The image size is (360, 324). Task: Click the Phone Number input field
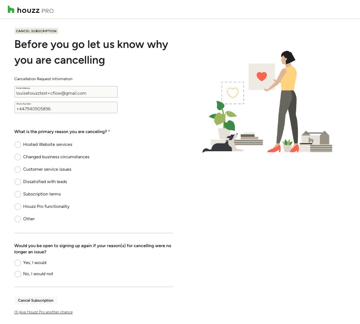(66, 107)
